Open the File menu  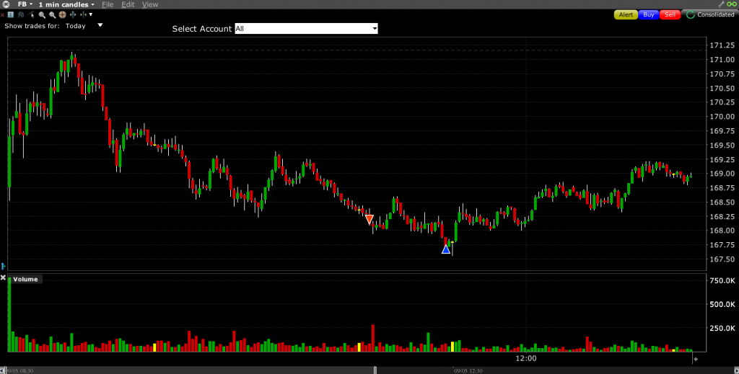click(x=108, y=4)
